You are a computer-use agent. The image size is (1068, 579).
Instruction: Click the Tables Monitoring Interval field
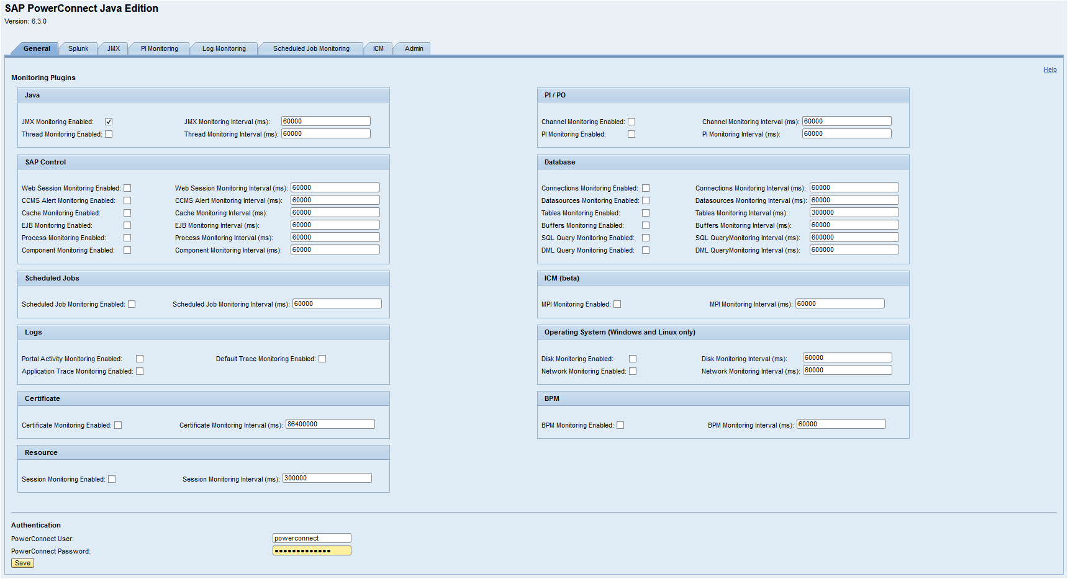854,212
